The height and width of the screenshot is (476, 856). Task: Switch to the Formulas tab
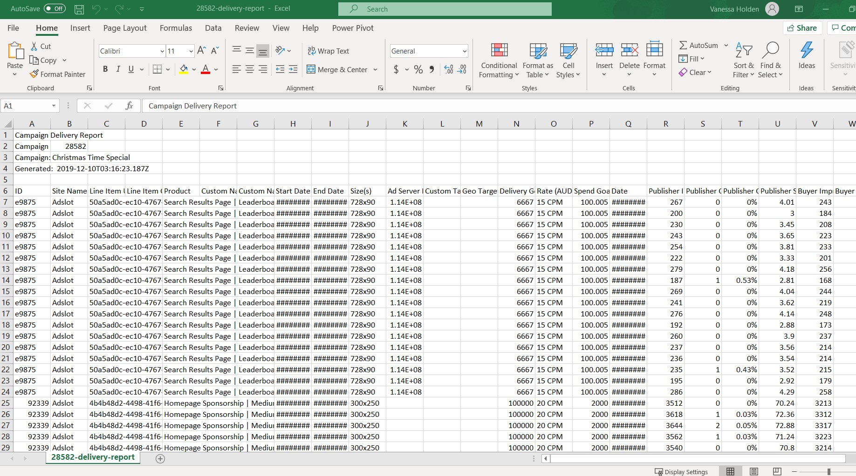[176, 28]
